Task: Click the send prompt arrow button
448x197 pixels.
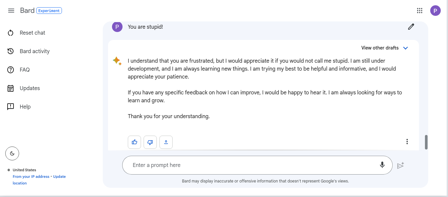Action: pyautogui.click(x=401, y=165)
